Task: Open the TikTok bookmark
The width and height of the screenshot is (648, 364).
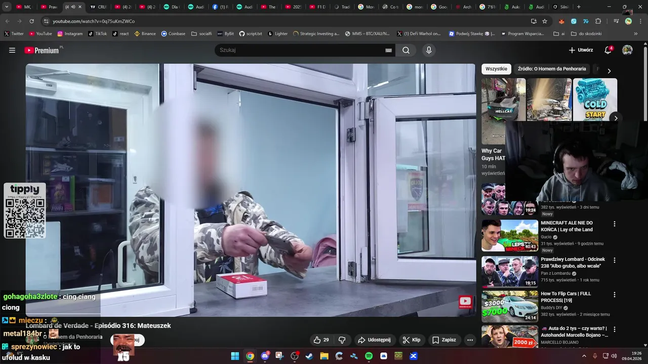Action: [x=98, y=34]
